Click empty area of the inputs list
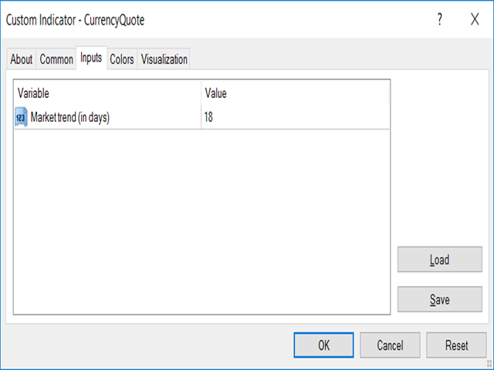 [x=201, y=224]
